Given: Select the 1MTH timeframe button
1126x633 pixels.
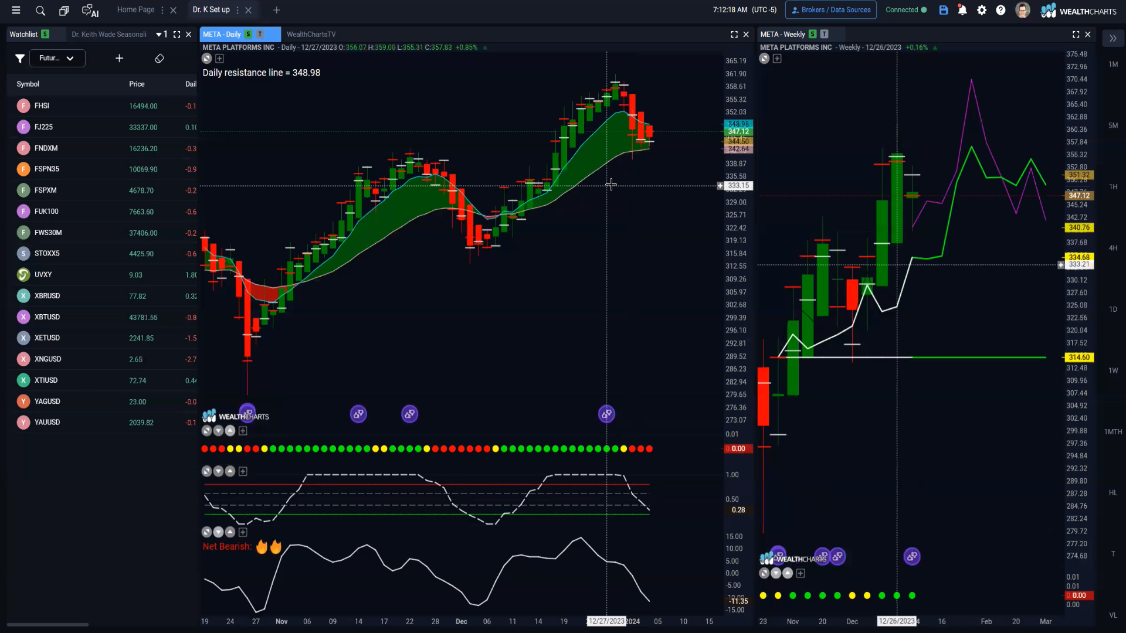Looking at the screenshot, I should 1113,432.
